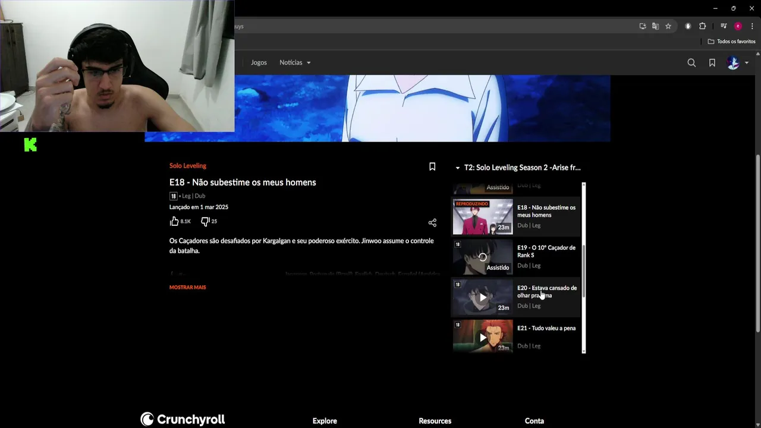Click title 'E20 - Estava cansado de olhar pra cima'

click(x=547, y=291)
